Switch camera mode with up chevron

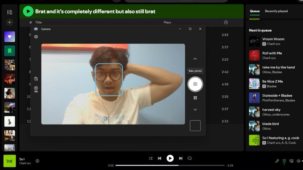[195, 59]
